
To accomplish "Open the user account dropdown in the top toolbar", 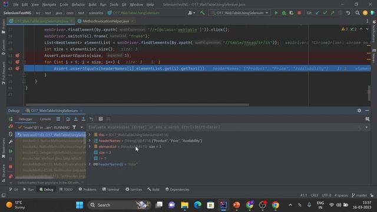I will pos(191,13).
